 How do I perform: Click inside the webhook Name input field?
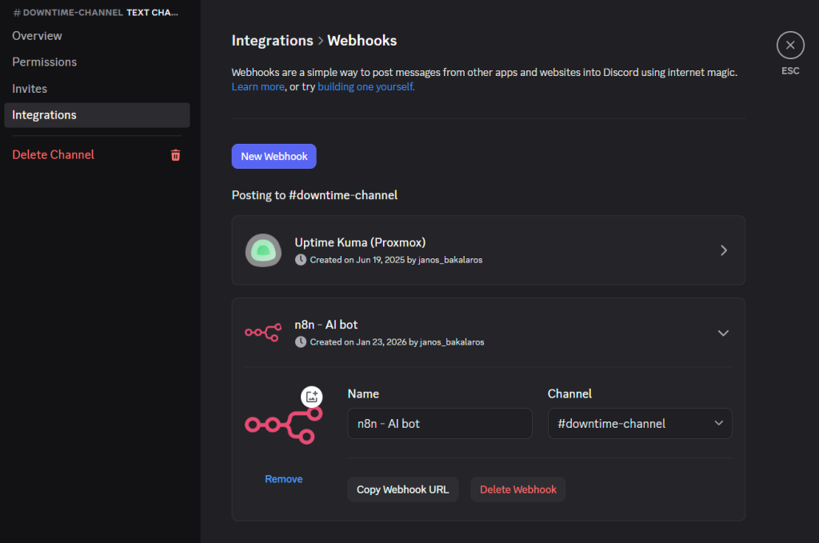[x=439, y=424]
